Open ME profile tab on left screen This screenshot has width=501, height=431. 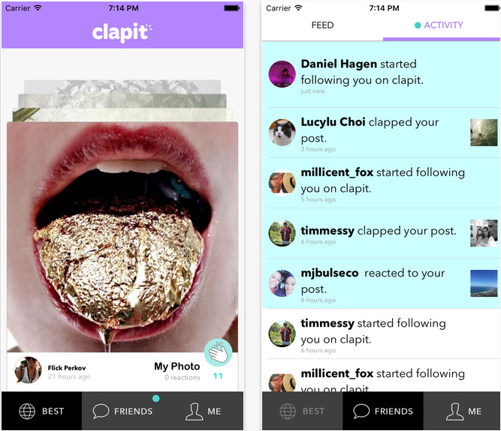204,411
